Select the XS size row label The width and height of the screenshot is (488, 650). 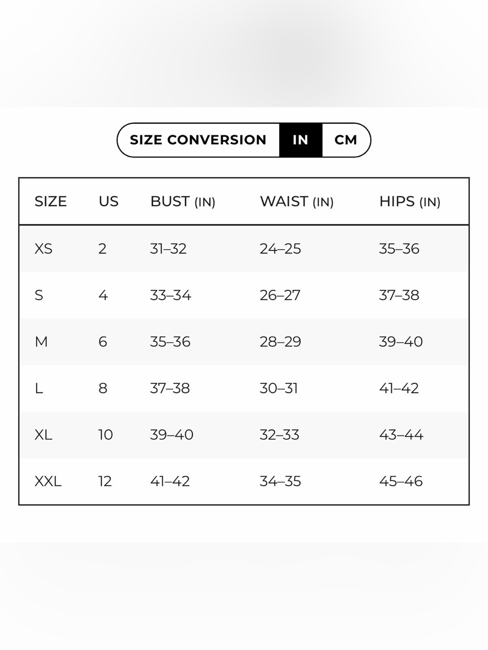[x=43, y=249]
